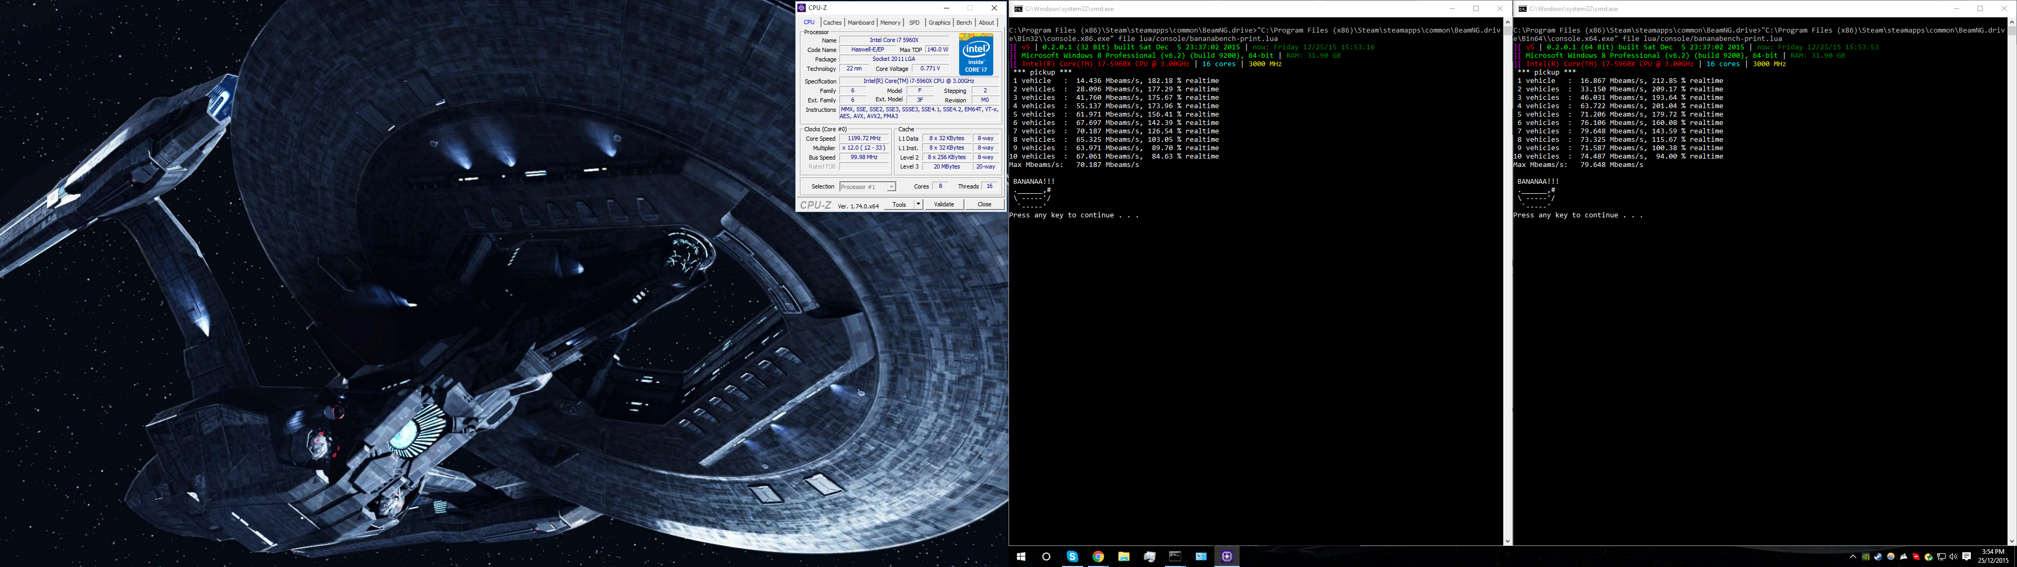This screenshot has height=567, width=2017.
Task: Click 'Press any key to continue' in right cmd
Action: click(1578, 215)
